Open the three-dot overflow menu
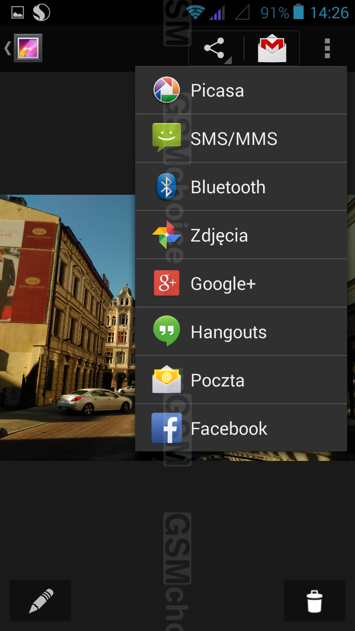Screen dimensions: 355x631 [327, 49]
